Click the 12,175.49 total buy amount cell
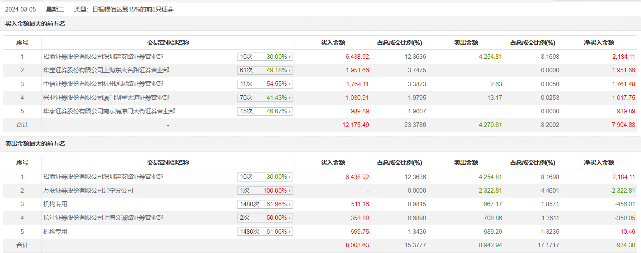This screenshot has height=253, width=641. coord(355,125)
